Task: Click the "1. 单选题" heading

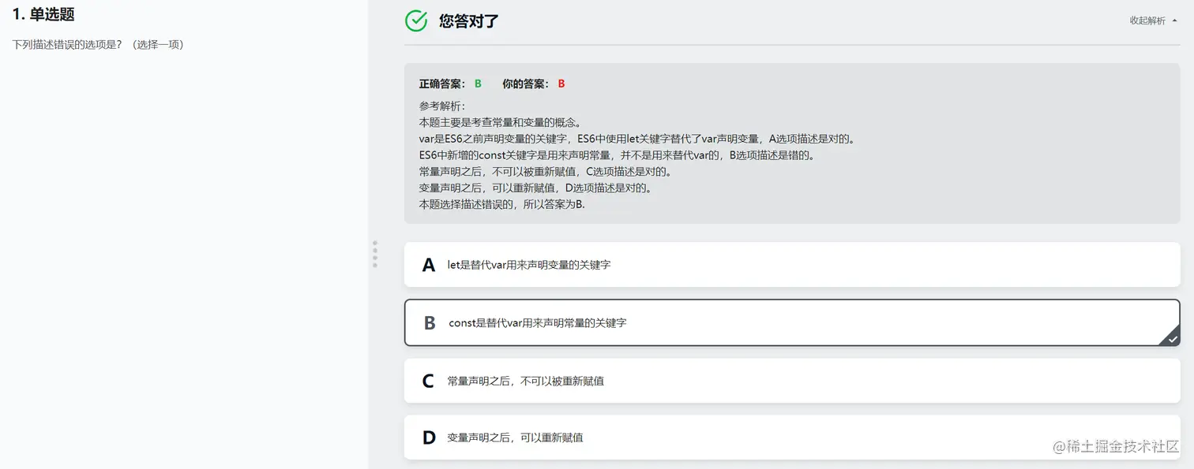Action: point(43,15)
